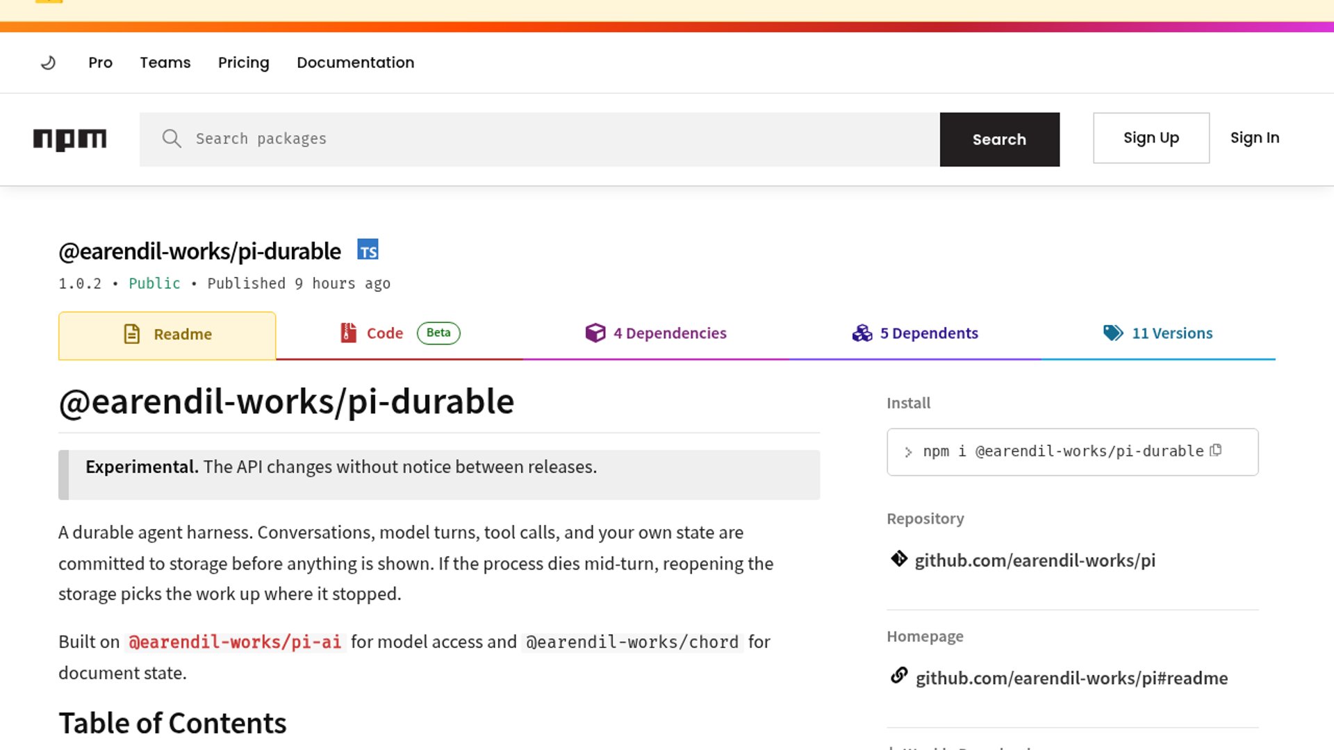Screen dimensions: 1334x750
Task: Click the TypeScript TS badge icon
Action: click(368, 249)
